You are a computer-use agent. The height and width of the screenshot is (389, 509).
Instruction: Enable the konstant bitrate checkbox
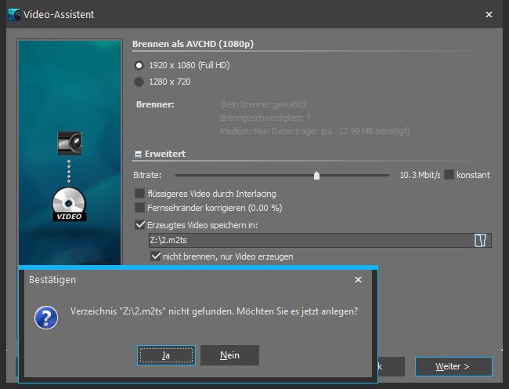point(449,175)
